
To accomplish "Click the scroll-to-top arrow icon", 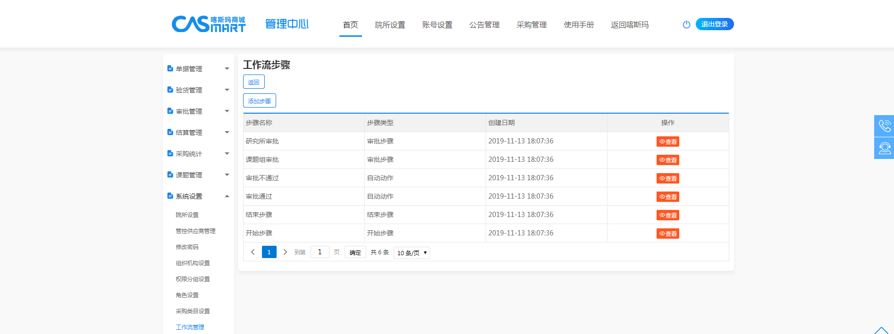I will click(x=881, y=330).
